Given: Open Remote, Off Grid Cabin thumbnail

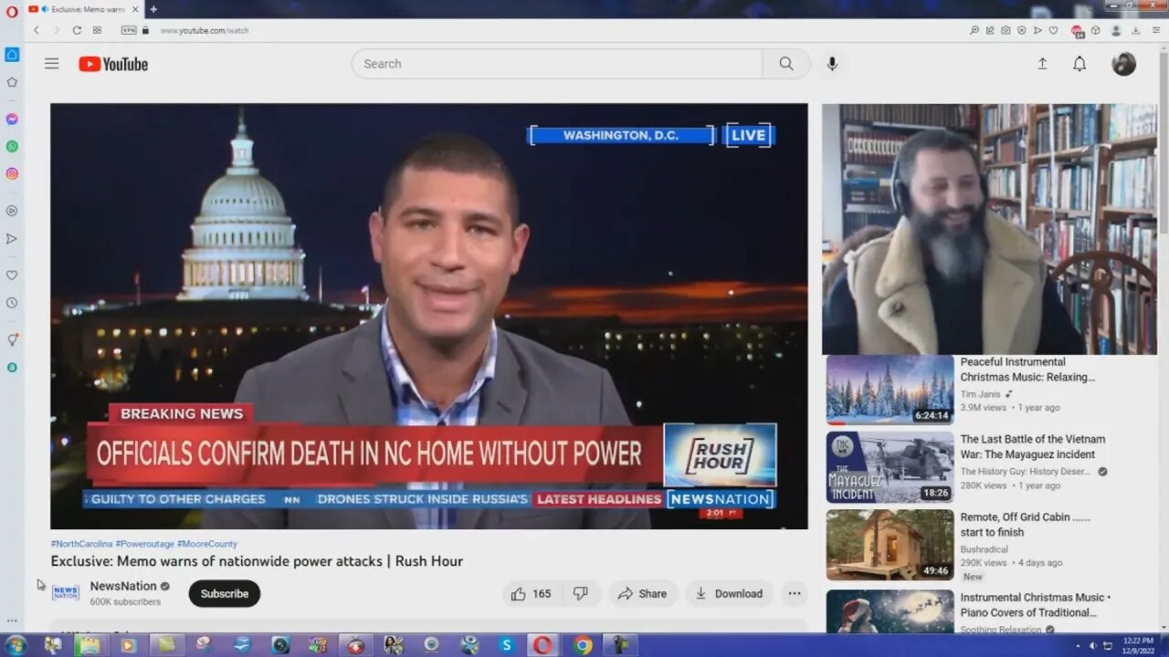Looking at the screenshot, I should click(890, 545).
